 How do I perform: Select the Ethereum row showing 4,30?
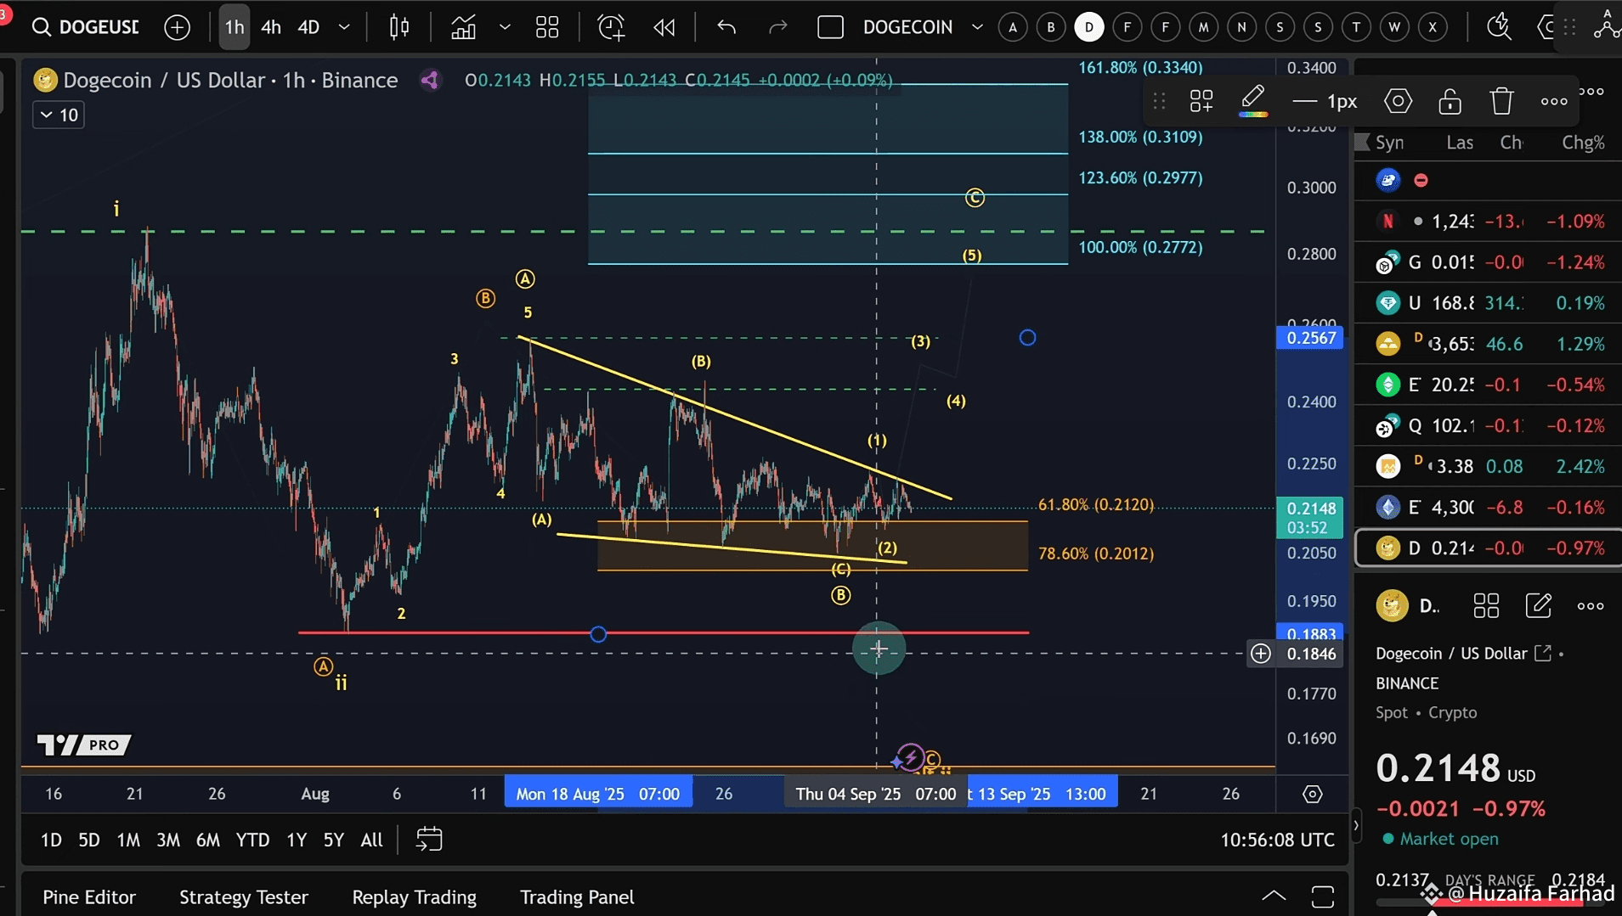(1489, 507)
